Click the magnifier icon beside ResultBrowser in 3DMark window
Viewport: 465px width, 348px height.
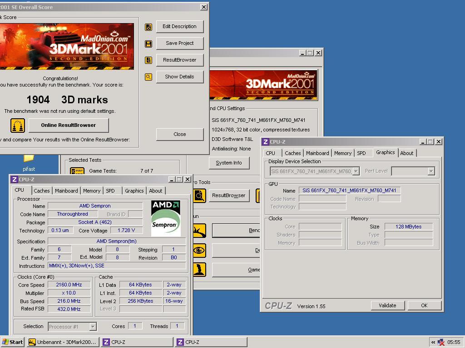point(199,196)
